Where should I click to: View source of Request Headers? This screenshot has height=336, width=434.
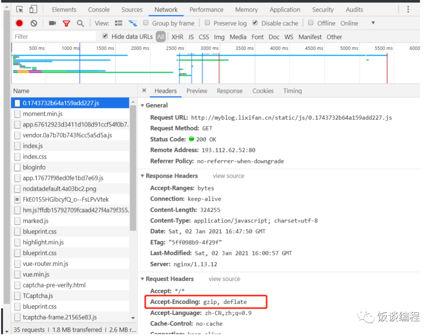225,279
